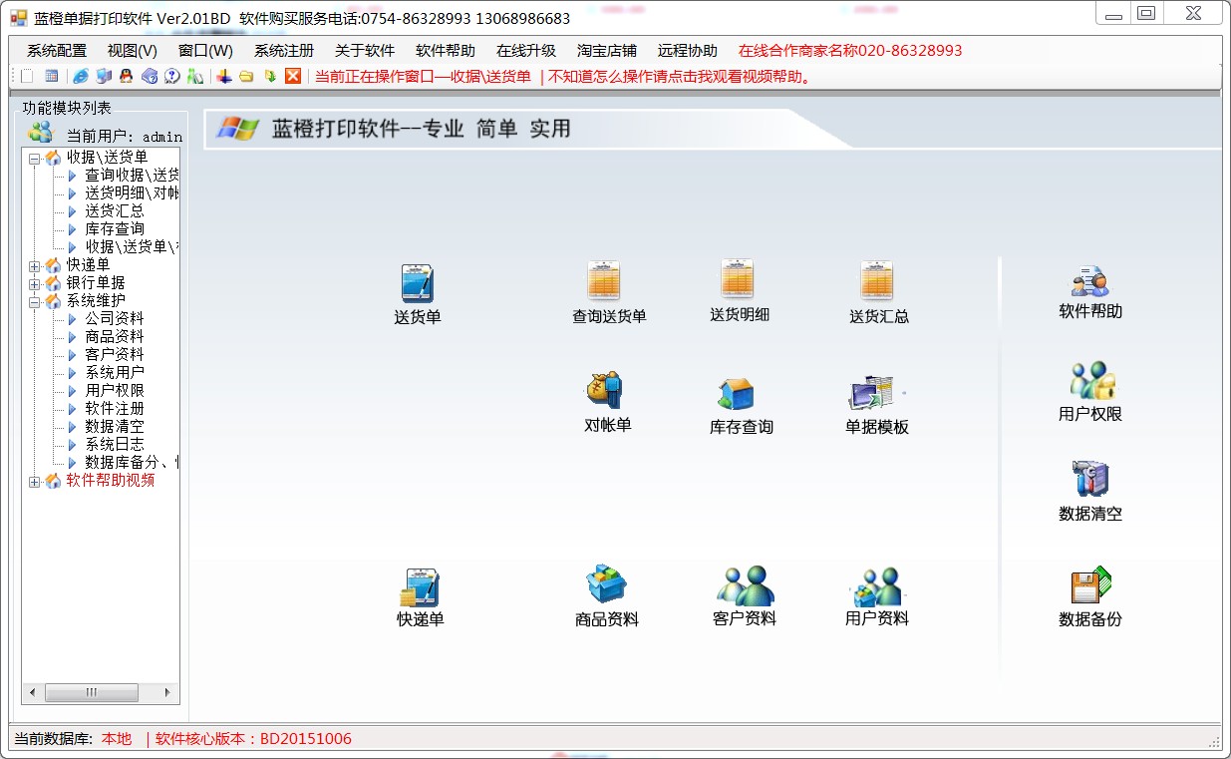Collapse the 系统维护 tree node
Image resolution: width=1231 pixels, height=759 pixels.
[x=35, y=301]
